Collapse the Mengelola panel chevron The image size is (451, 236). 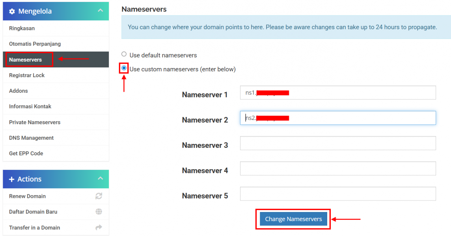tap(101, 10)
